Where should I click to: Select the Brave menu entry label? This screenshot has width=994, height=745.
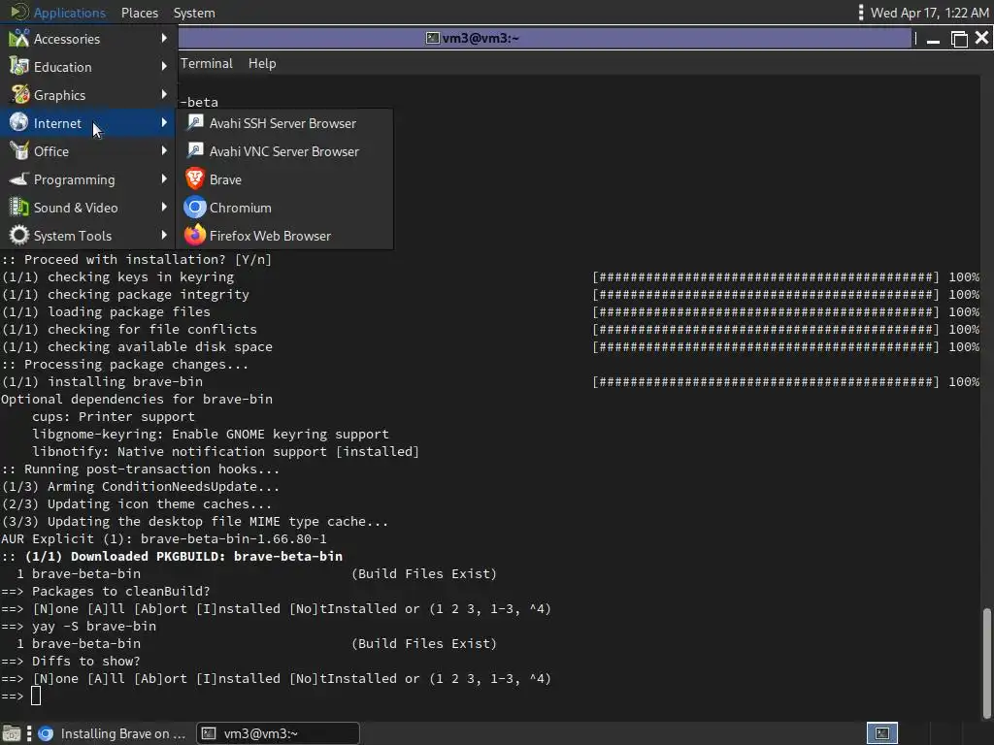(x=225, y=179)
